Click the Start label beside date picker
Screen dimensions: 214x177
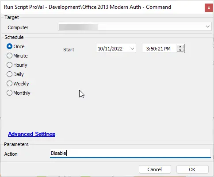tap(69, 50)
